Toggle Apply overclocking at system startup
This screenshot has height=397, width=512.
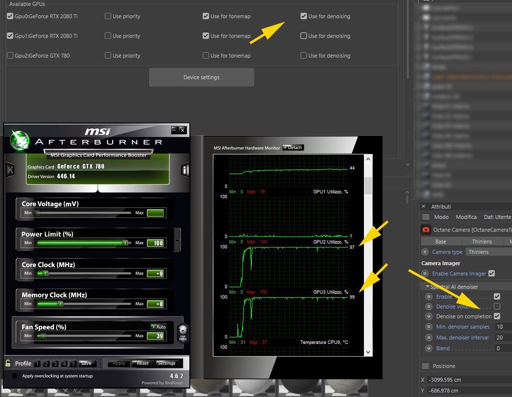pos(15,376)
